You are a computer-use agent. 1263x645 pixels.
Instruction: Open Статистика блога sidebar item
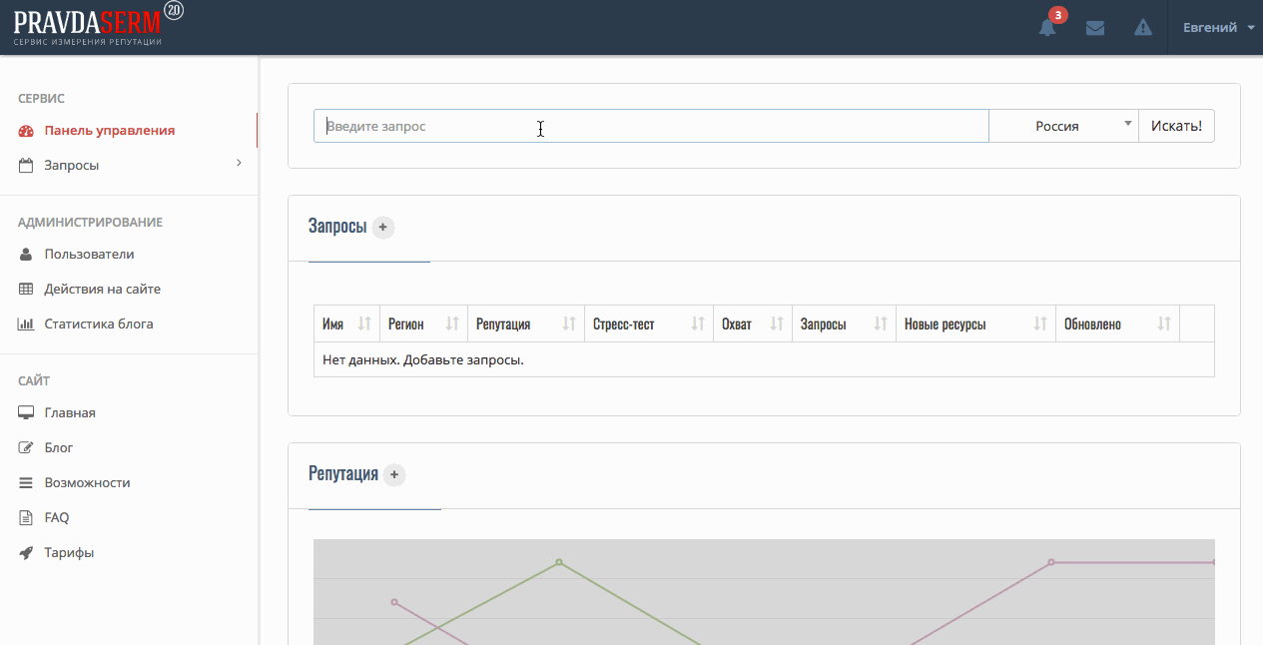pos(98,323)
